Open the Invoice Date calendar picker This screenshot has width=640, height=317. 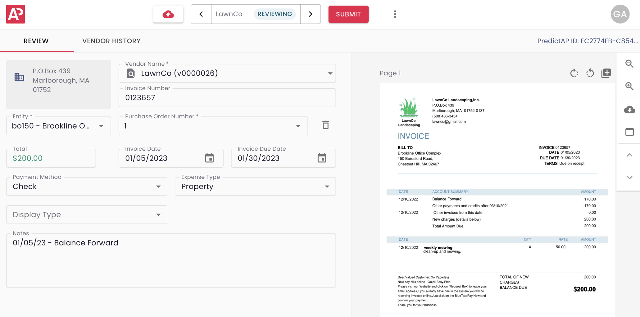coord(209,158)
